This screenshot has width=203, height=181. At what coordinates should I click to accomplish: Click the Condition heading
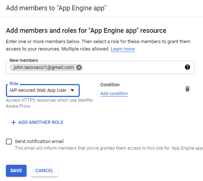tap(110, 85)
